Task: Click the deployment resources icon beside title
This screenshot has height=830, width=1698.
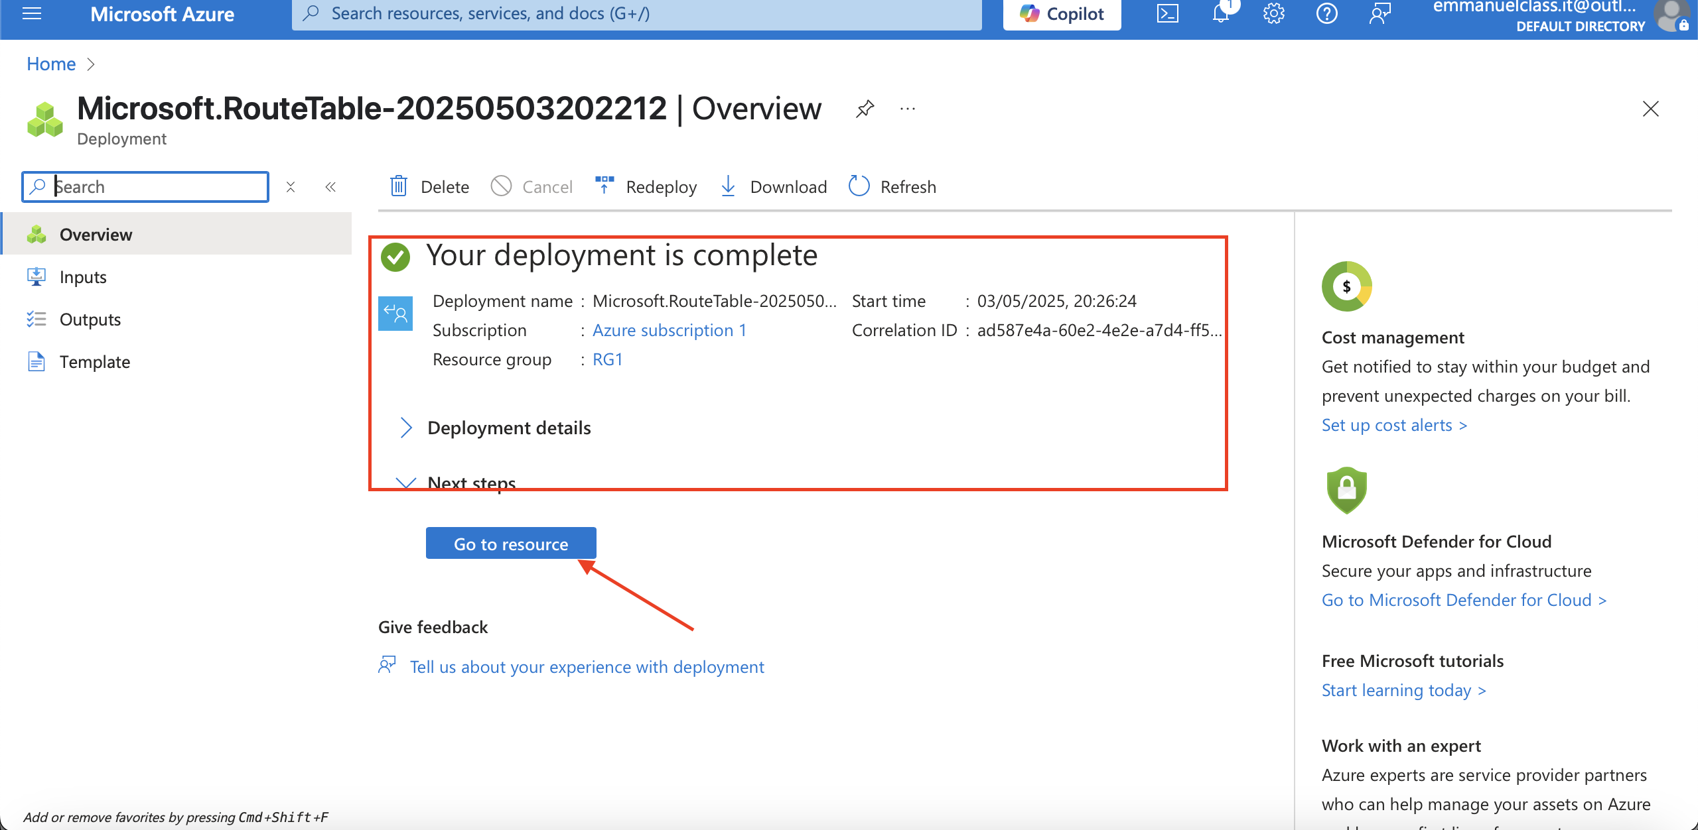Action: (x=45, y=119)
